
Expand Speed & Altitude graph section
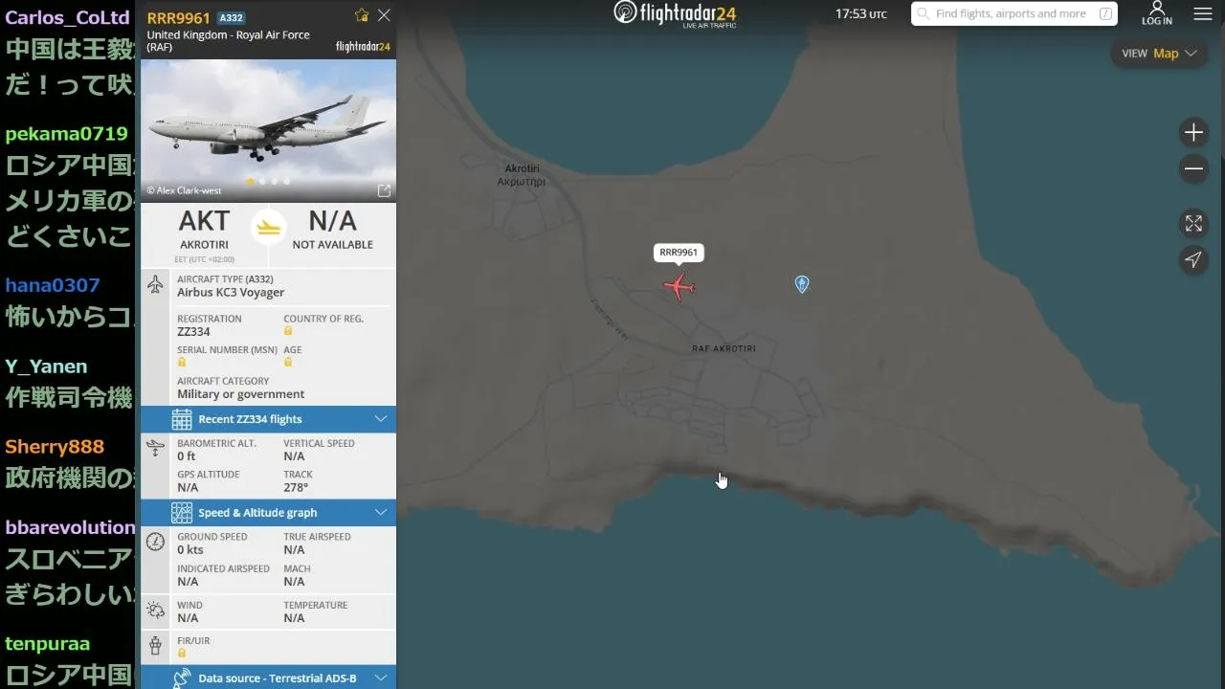point(268,513)
